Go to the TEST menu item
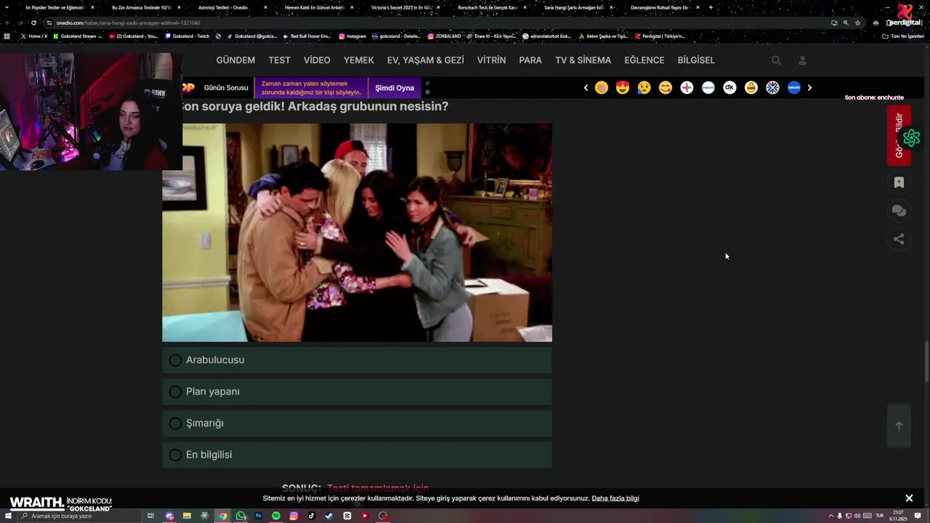This screenshot has width=930, height=523. pos(279,60)
